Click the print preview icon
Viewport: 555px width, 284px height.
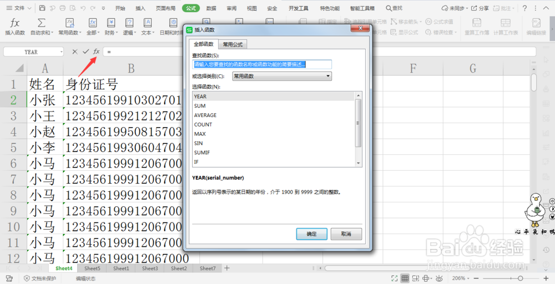73,8
